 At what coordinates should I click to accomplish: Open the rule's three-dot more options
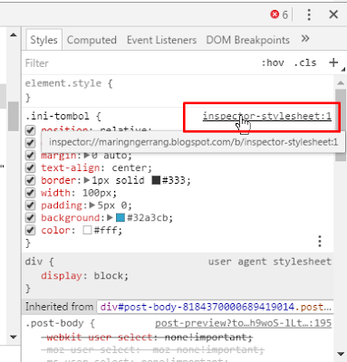320,242
